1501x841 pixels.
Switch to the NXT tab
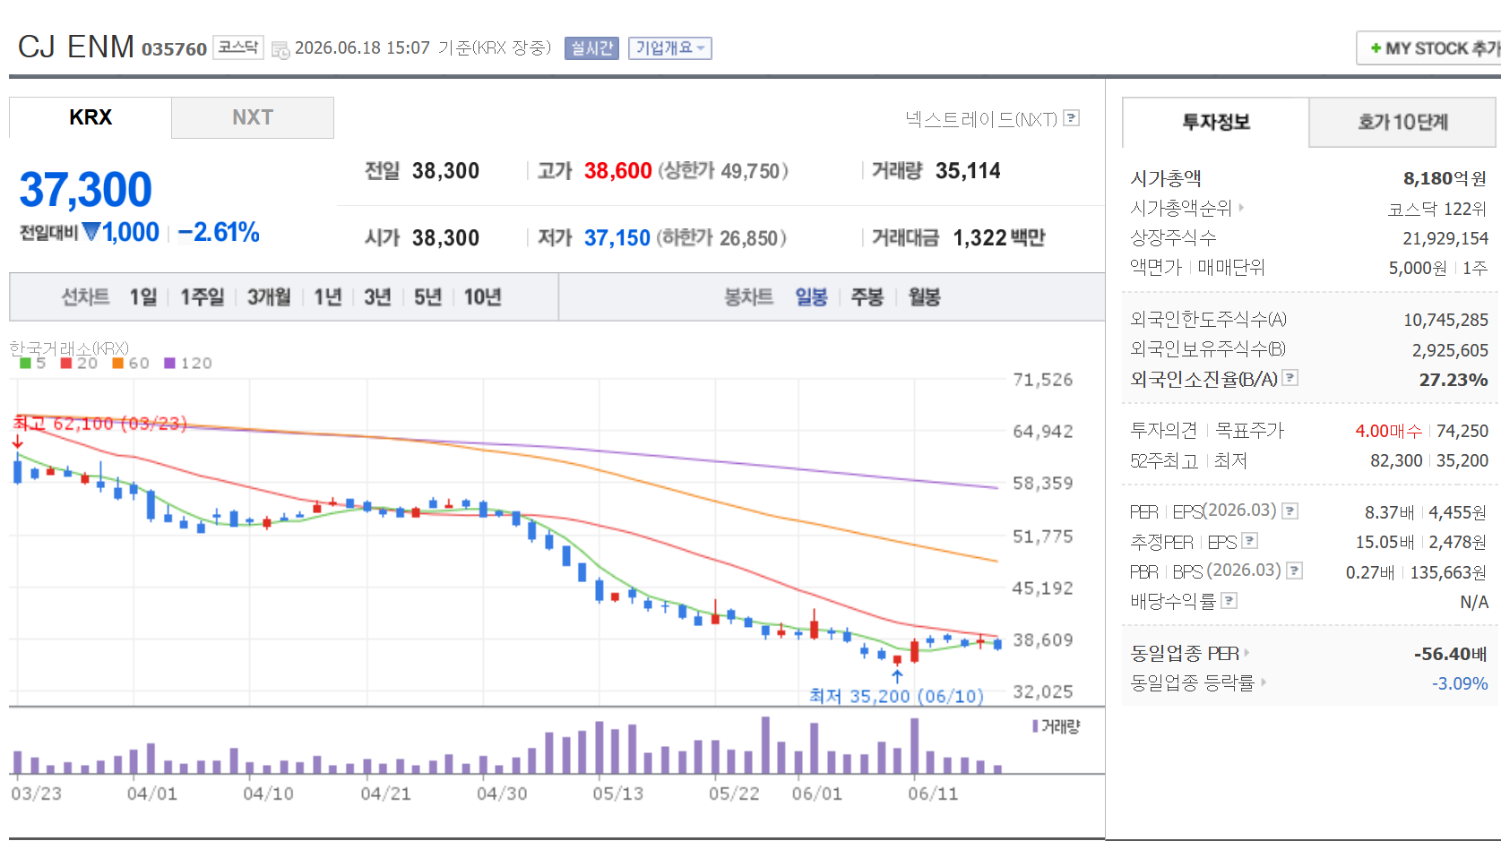[253, 117]
